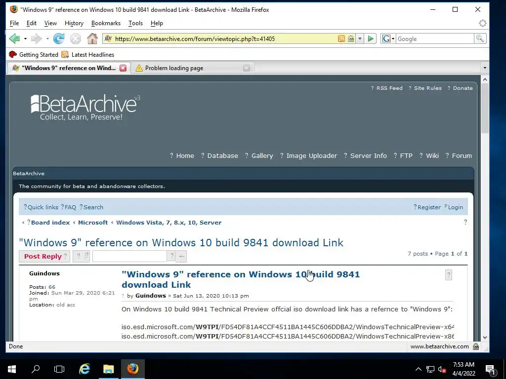Click the Register link
Screen dimensions: 506x379
(x=429, y=207)
